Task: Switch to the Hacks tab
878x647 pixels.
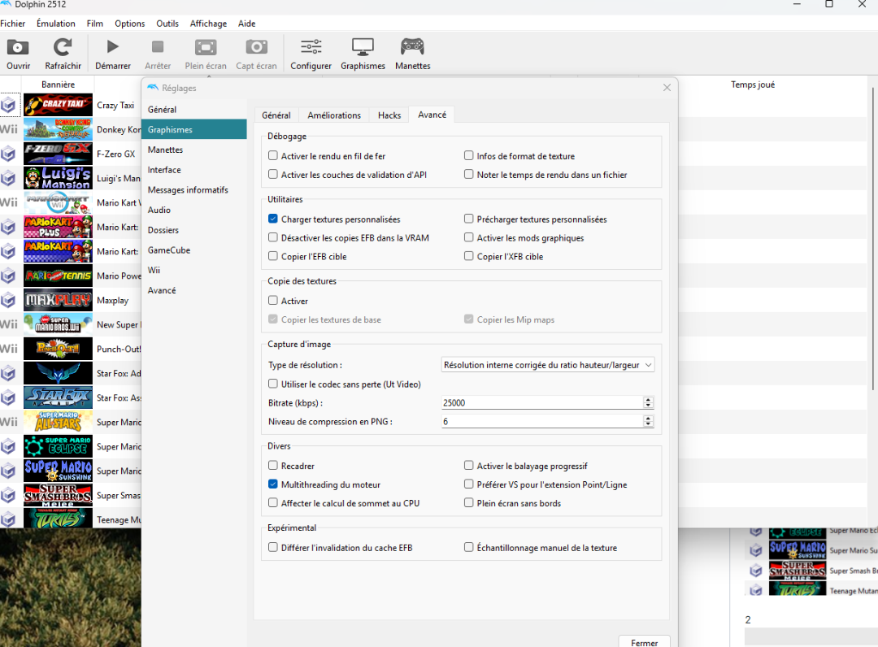Action: [389, 115]
